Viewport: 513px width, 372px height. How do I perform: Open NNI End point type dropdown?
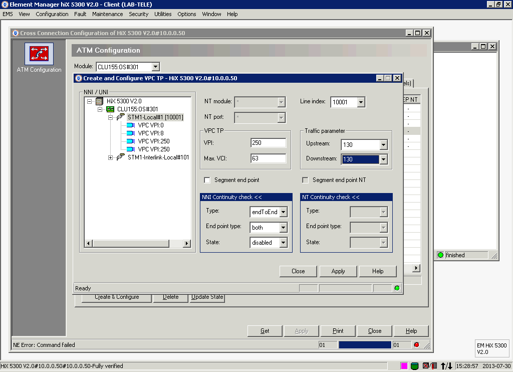tap(284, 227)
